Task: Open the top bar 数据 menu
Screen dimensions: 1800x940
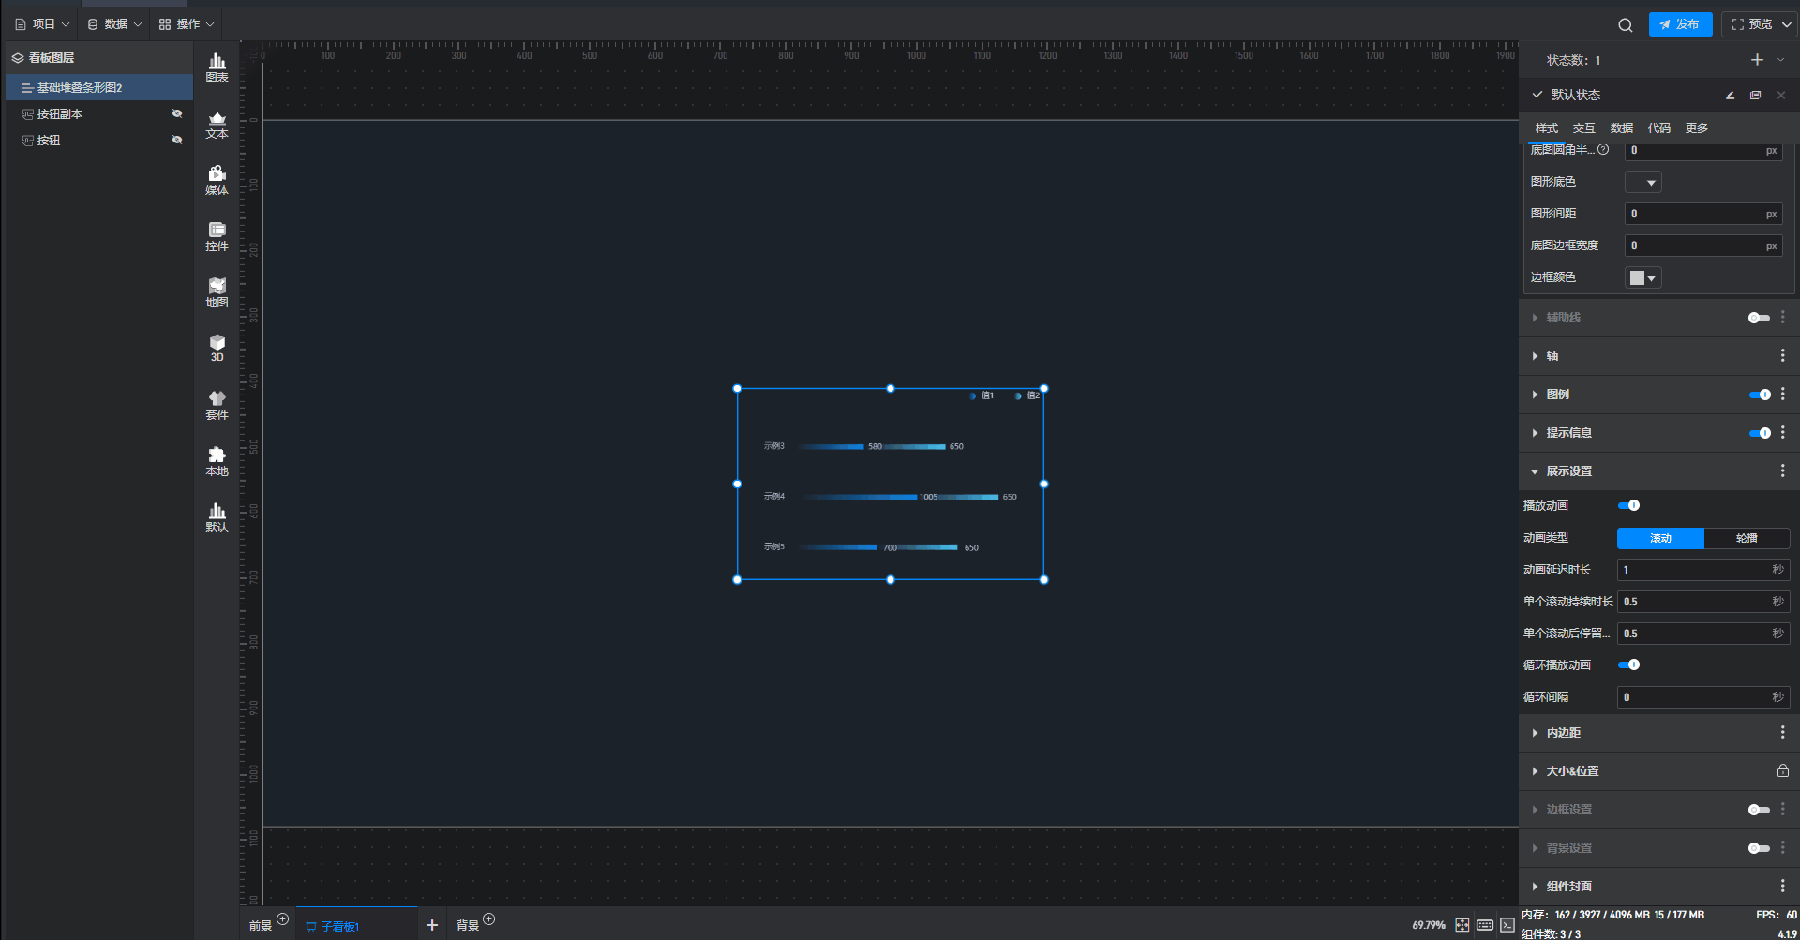Action: point(114,24)
